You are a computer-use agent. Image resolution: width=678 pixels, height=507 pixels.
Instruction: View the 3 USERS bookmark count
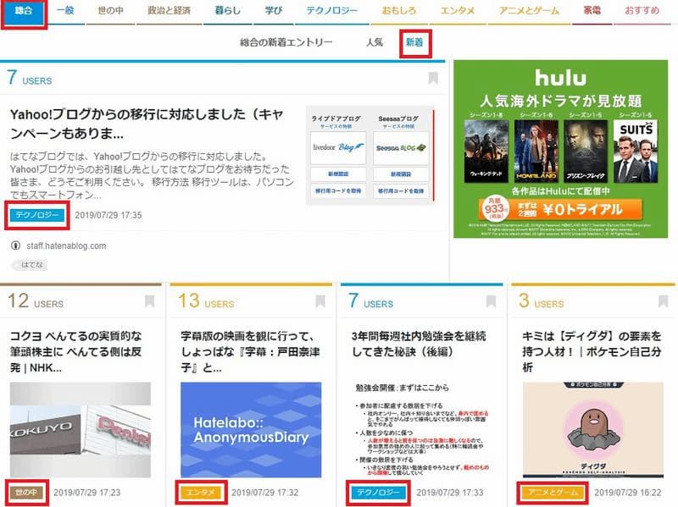point(542,301)
